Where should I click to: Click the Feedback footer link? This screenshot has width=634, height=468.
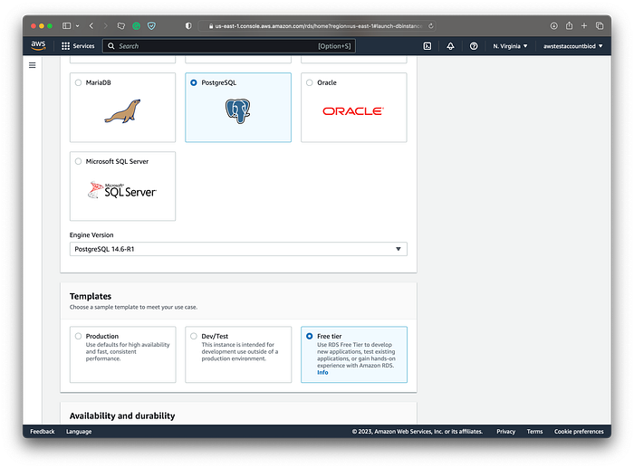42,431
